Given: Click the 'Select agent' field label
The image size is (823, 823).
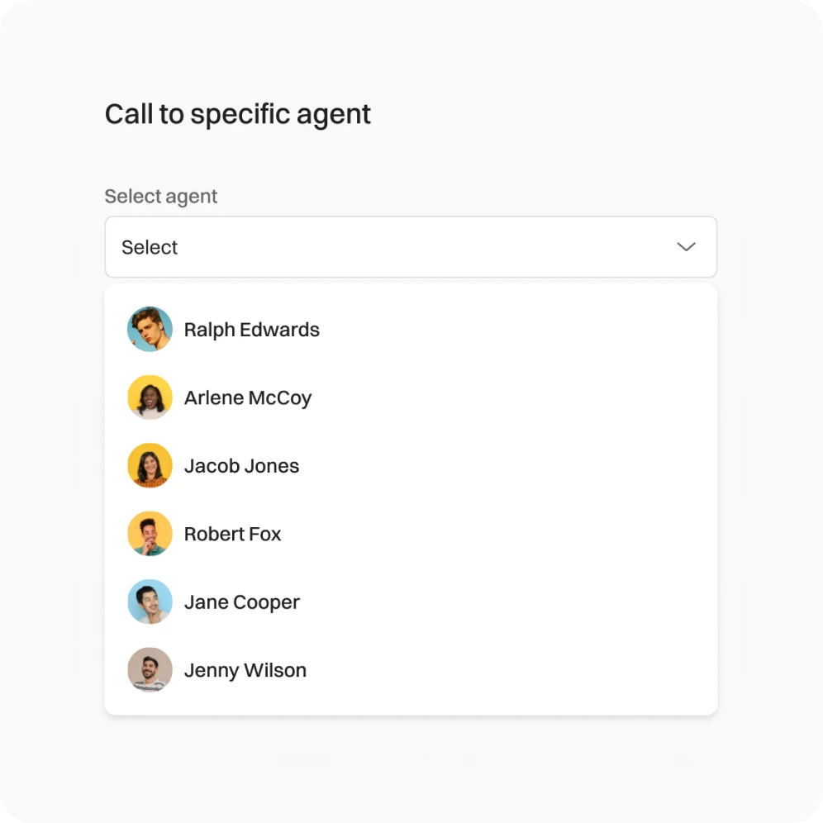Looking at the screenshot, I should pyautogui.click(x=160, y=197).
